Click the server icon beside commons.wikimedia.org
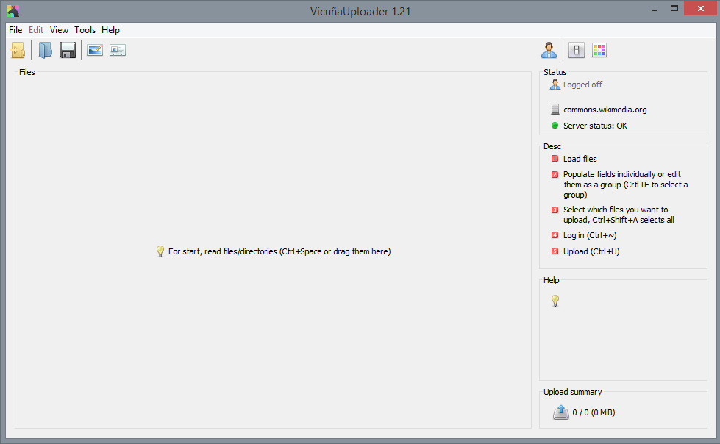The width and height of the screenshot is (720, 444). (x=555, y=110)
